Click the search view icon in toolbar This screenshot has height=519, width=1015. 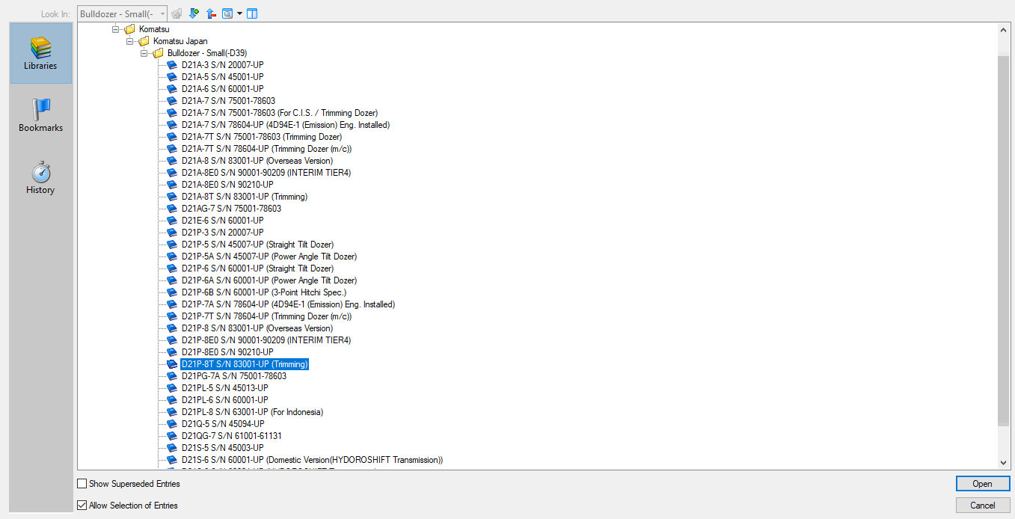[227, 13]
